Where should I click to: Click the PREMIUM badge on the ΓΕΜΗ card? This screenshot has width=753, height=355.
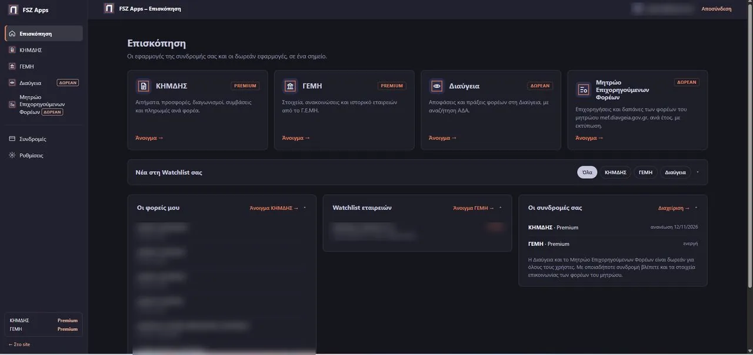coord(392,86)
